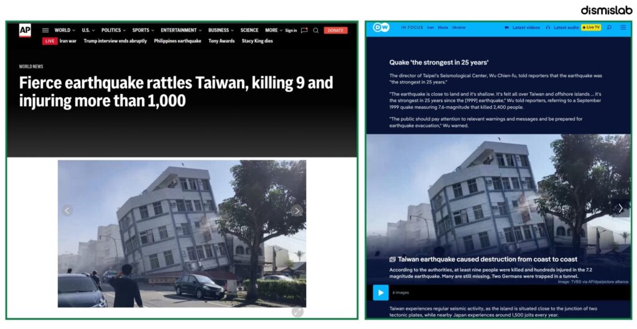The width and height of the screenshot is (637, 329).
Task: Click Quake 'the strongest in 25 years' heading
Action: click(439, 63)
